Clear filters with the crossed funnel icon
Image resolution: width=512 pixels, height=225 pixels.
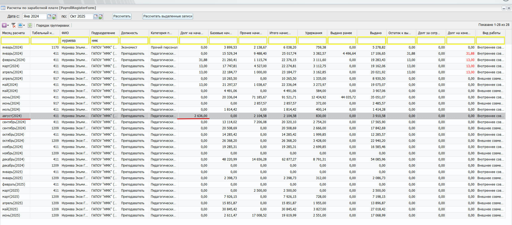pos(14,25)
